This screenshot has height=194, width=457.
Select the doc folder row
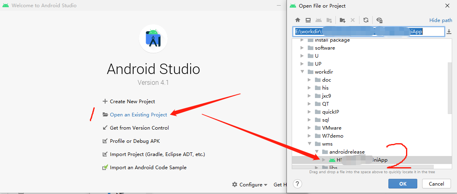tap(370, 80)
